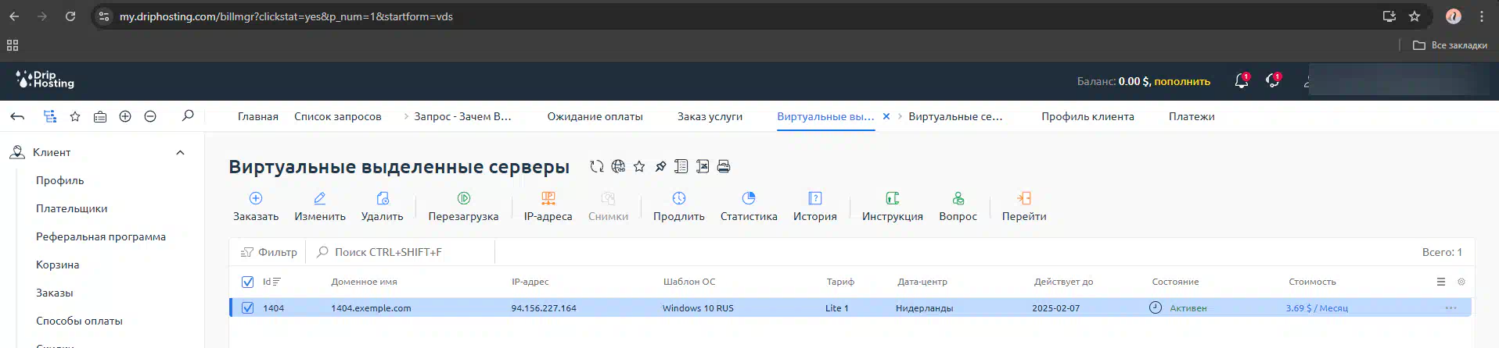Image resolution: width=1499 pixels, height=348 pixels.
Task: Close the Виртуальные вы... tab
Action: tap(886, 116)
